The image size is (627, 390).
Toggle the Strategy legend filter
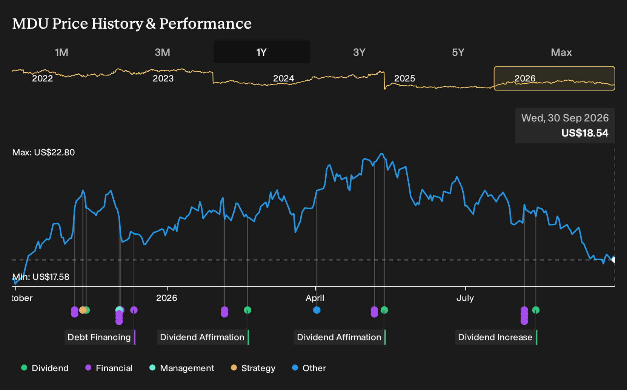click(x=253, y=368)
